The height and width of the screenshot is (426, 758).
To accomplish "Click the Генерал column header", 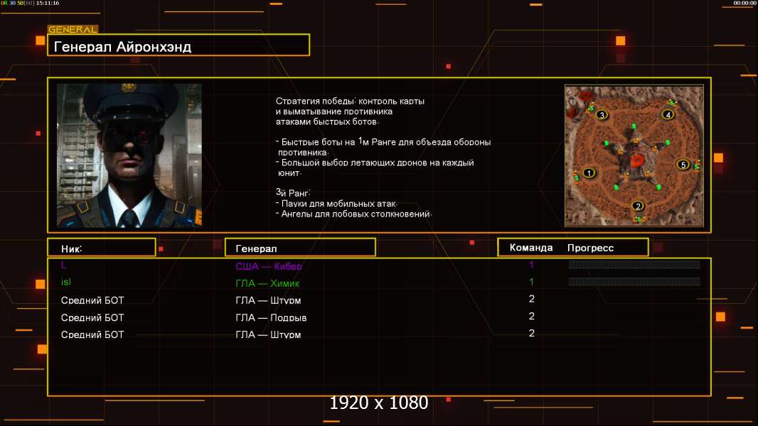I will click(x=300, y=248).
